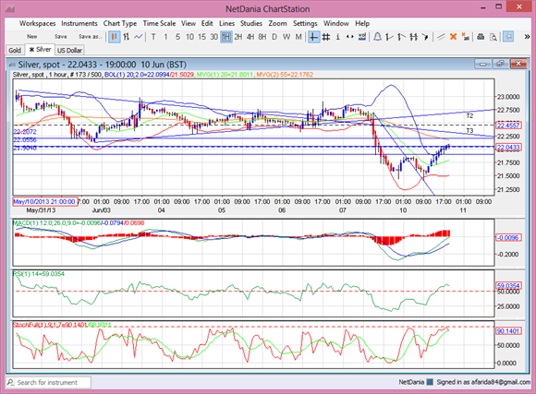Click the Save button
The width and height of the screenshot is (536, 394).
(60, 37)
